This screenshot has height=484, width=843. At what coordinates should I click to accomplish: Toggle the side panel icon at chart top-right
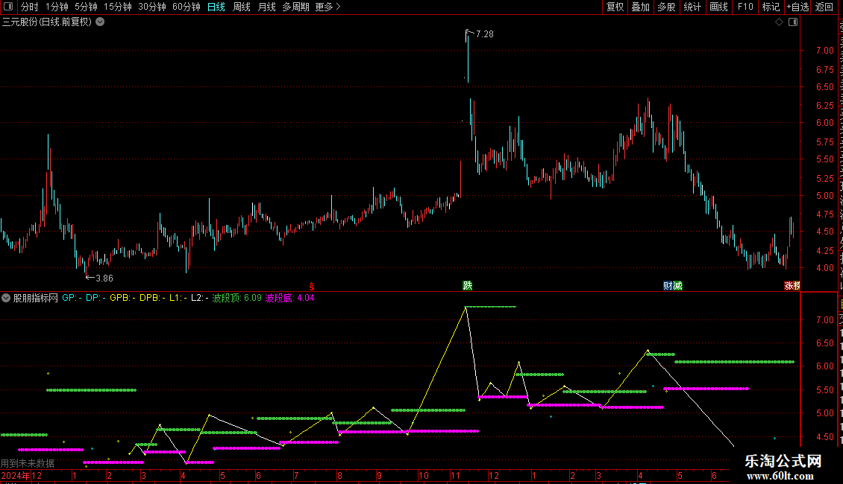[x=793, y=22]
